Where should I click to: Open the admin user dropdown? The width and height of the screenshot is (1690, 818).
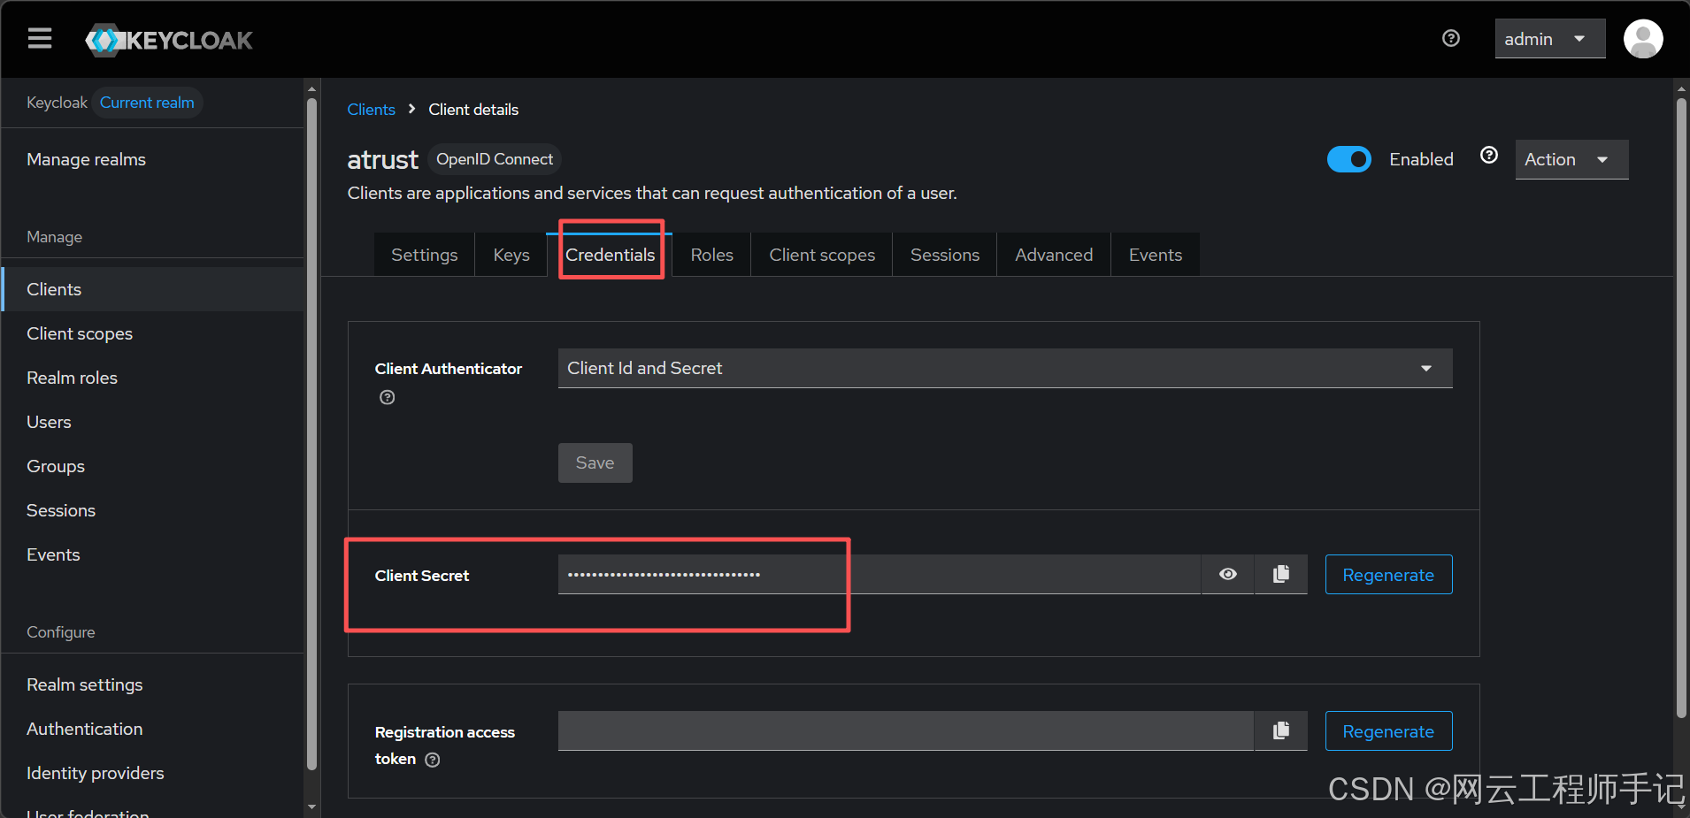click(x=1550, y=39)
